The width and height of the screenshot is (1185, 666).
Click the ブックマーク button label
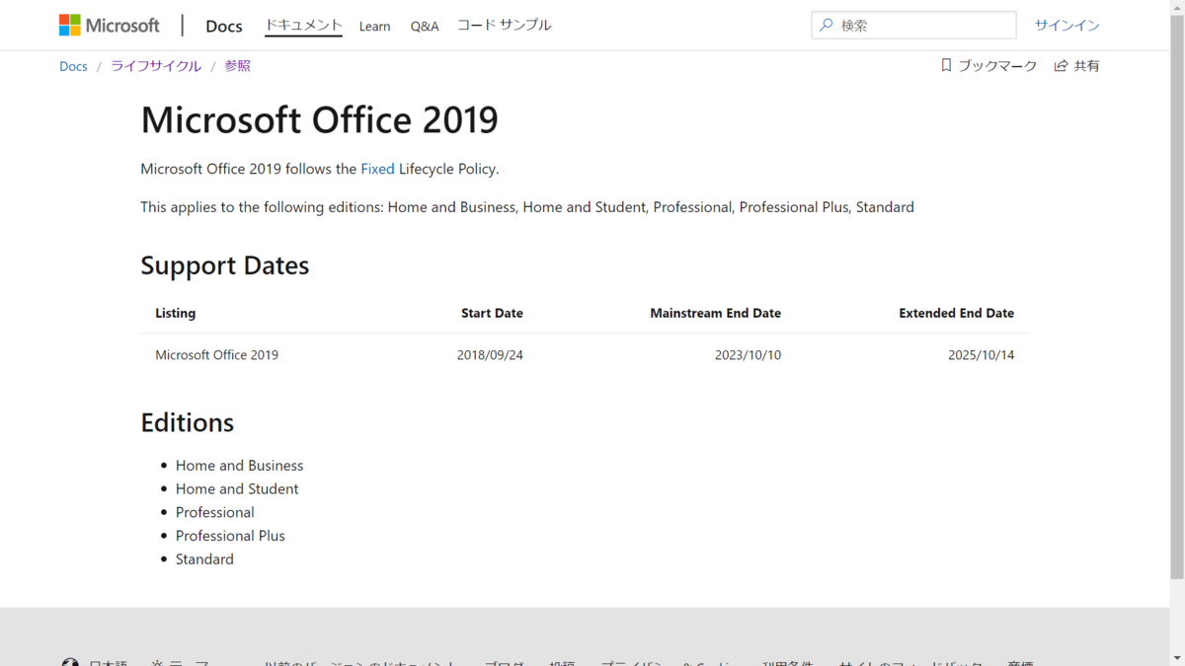click(997, 66)
